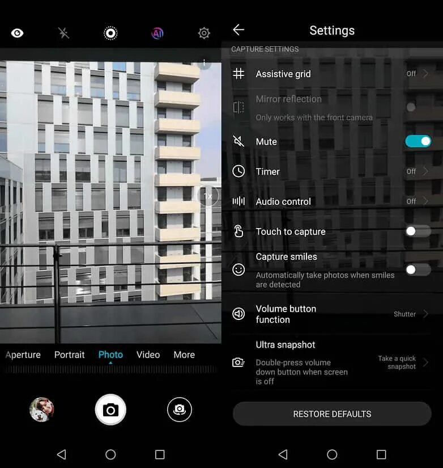Click the mode dial tick strip

tap(110, 369)
